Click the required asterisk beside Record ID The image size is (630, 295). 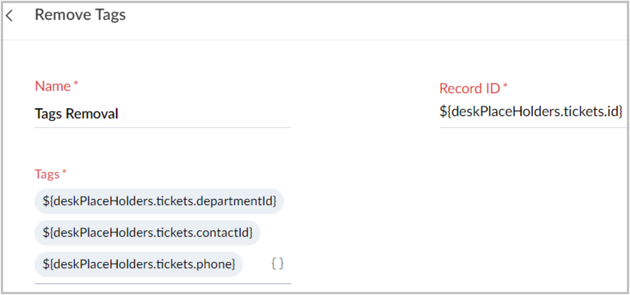(x=505, y=87)
